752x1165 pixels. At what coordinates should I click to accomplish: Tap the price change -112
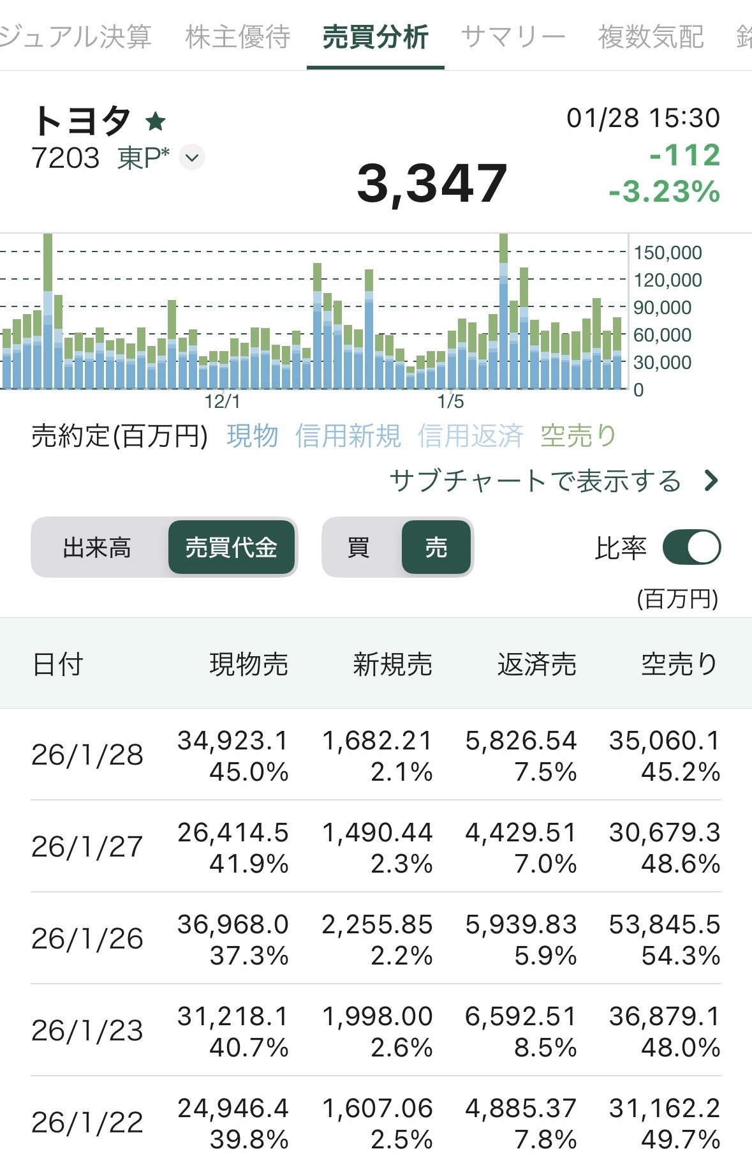click(x=685, y=155)
